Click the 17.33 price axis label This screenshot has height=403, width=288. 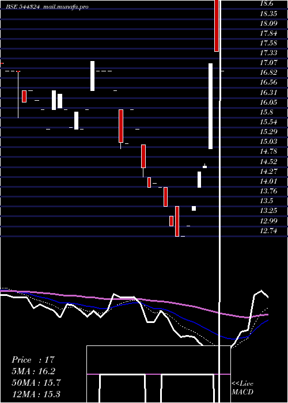point(268,53)
